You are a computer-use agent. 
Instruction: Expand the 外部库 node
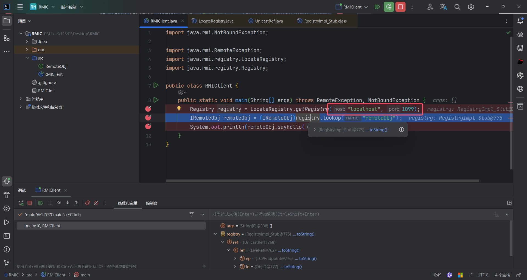21,99
